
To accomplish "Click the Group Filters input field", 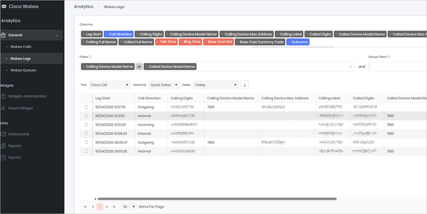I will coord(398,66).
